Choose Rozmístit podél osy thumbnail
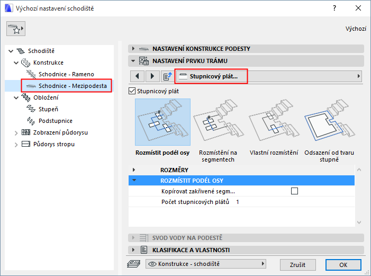Screen dimensions: 371x276 (x=162, y=122)
